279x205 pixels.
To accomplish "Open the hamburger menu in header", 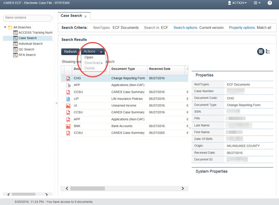I will pos(257,3).
